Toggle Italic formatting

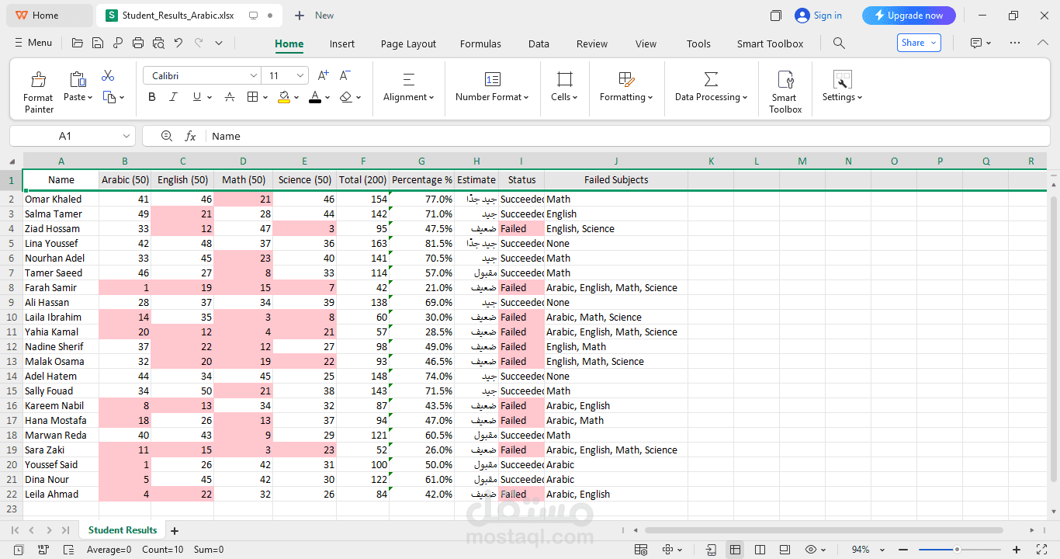tap(174, 97)
